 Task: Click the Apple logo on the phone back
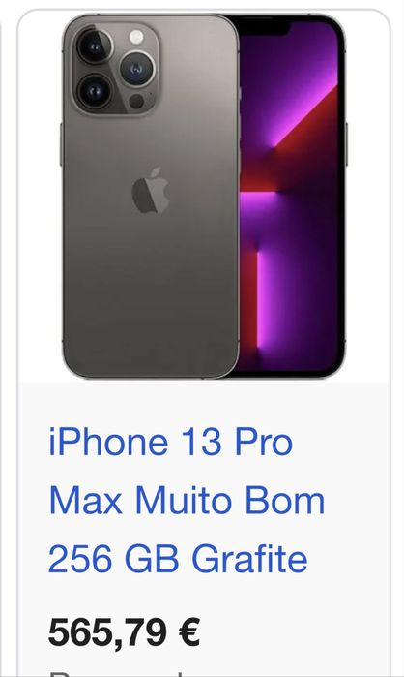(151, 191)
